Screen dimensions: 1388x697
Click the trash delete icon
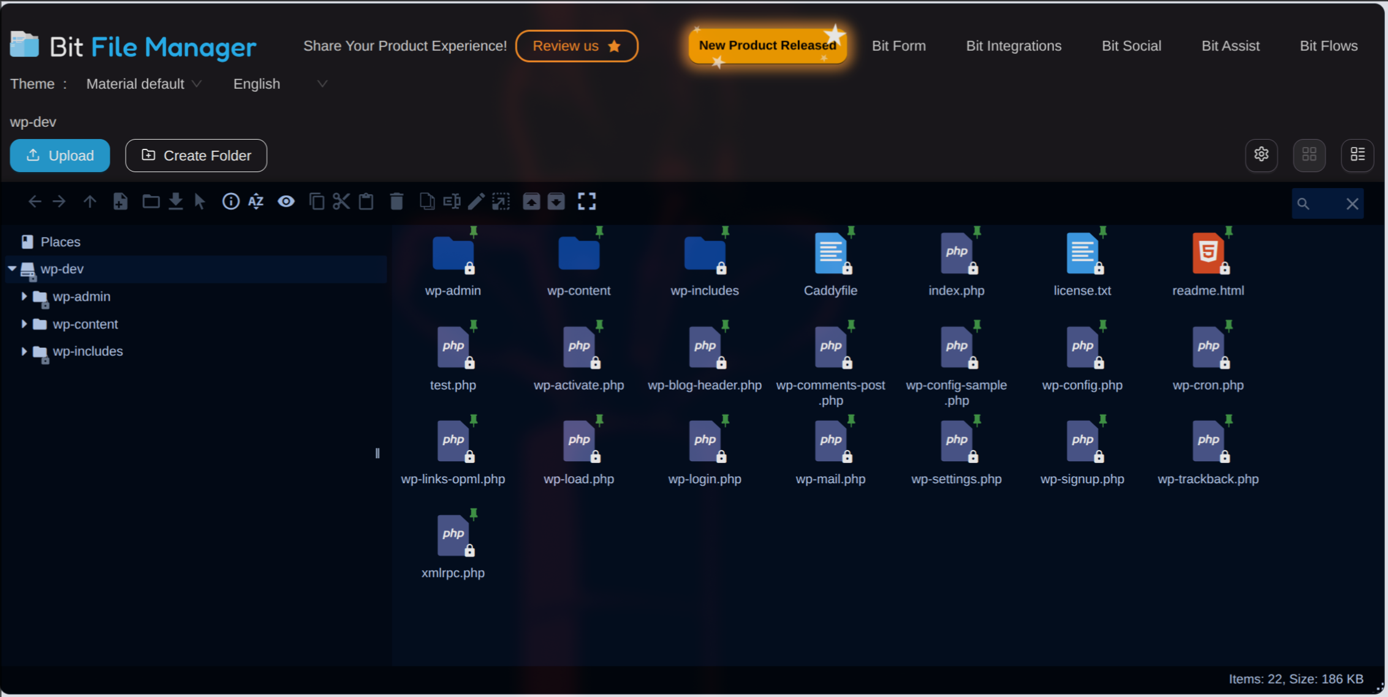(x=396, y=202)
